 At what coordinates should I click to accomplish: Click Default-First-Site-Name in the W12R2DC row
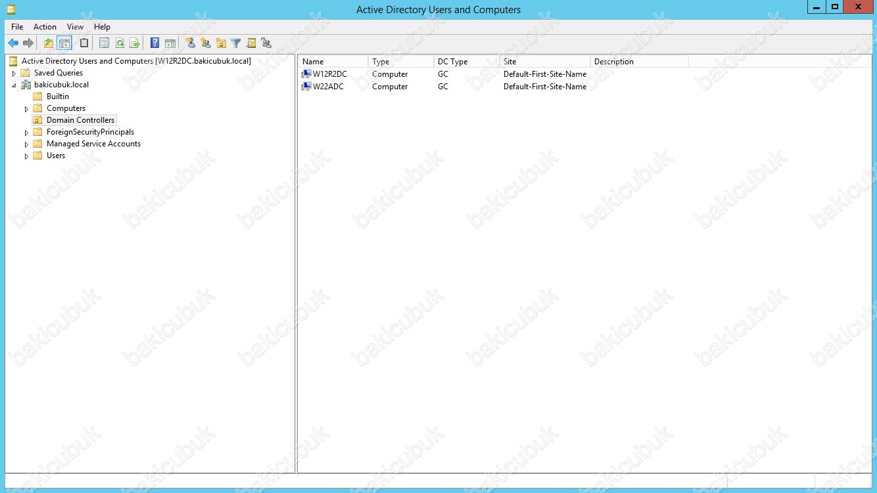tap(545, 74)
